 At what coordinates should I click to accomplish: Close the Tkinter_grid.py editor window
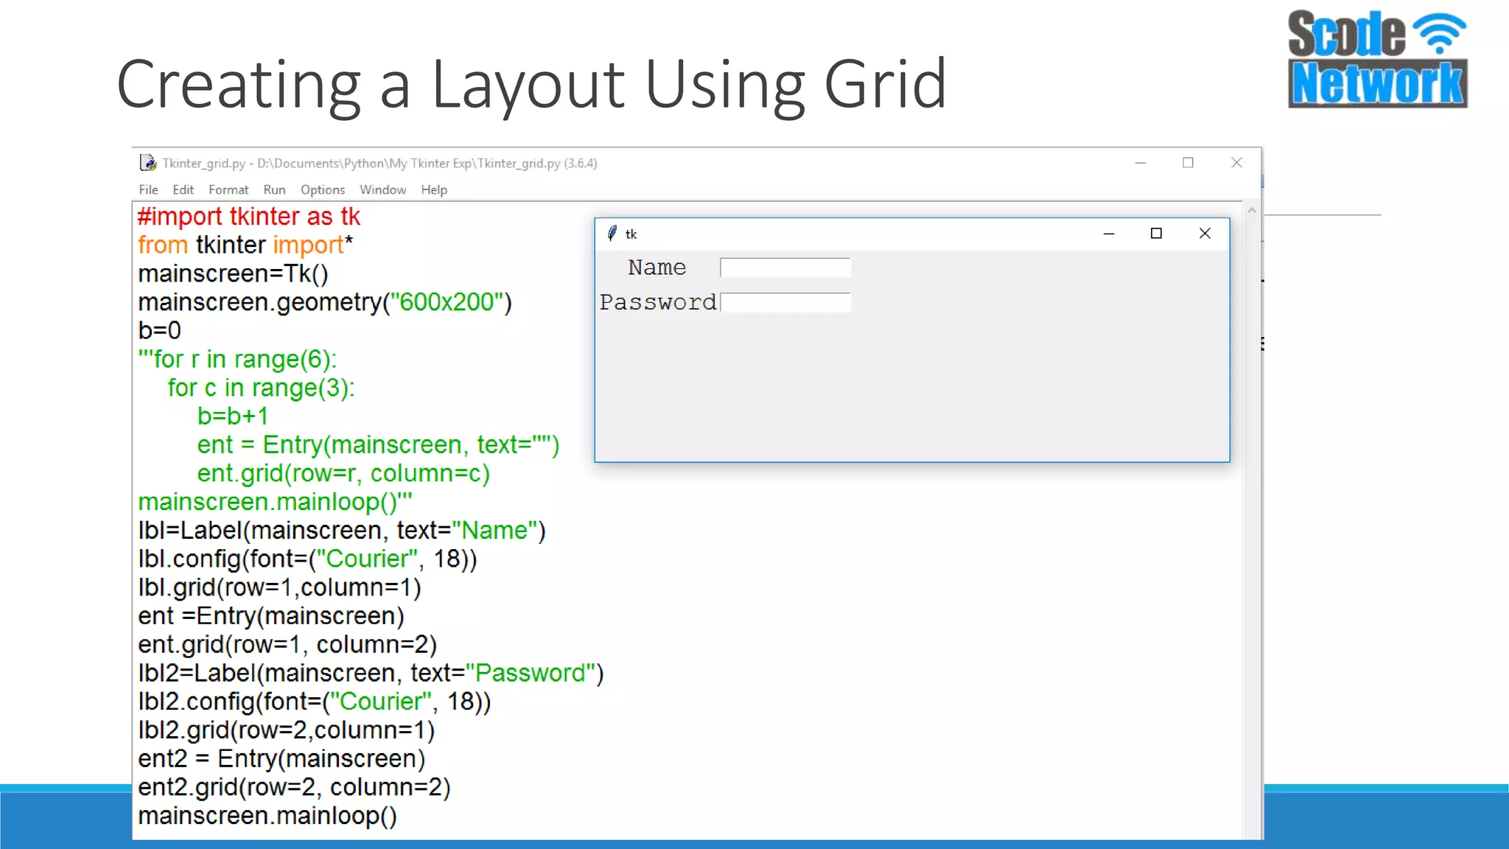point(1236,163)
